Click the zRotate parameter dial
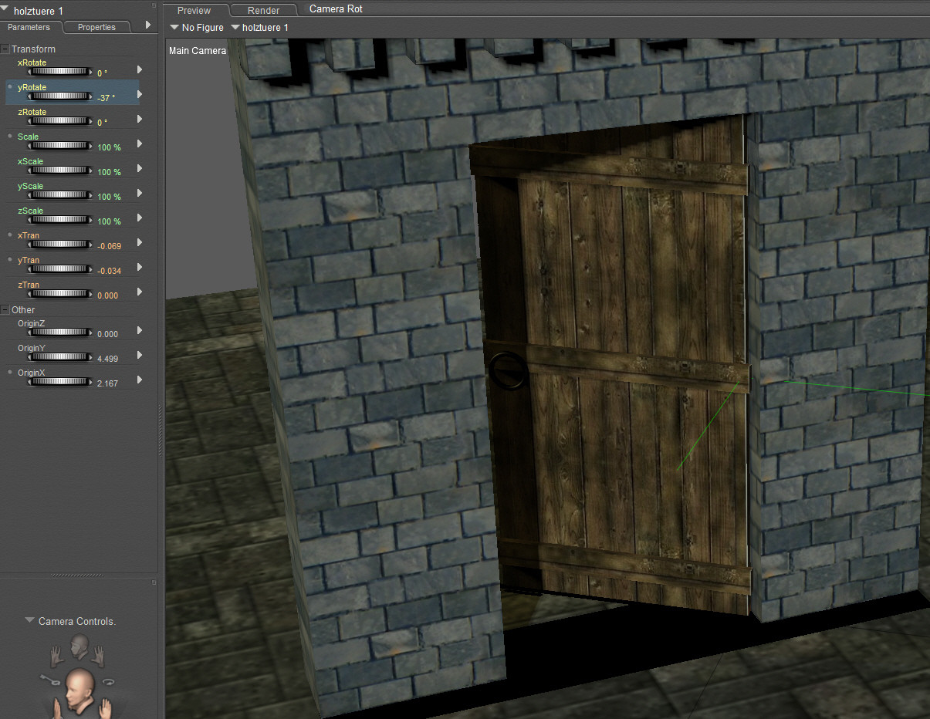Screen dimensions: 930x719 60,121
